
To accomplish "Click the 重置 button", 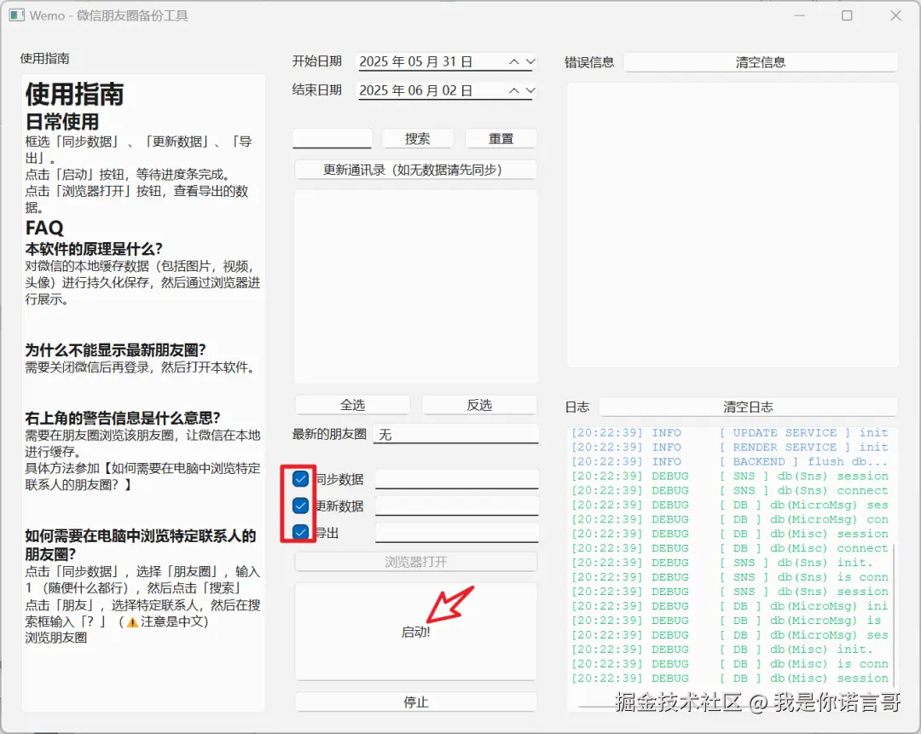I will [x=501, y=139].
